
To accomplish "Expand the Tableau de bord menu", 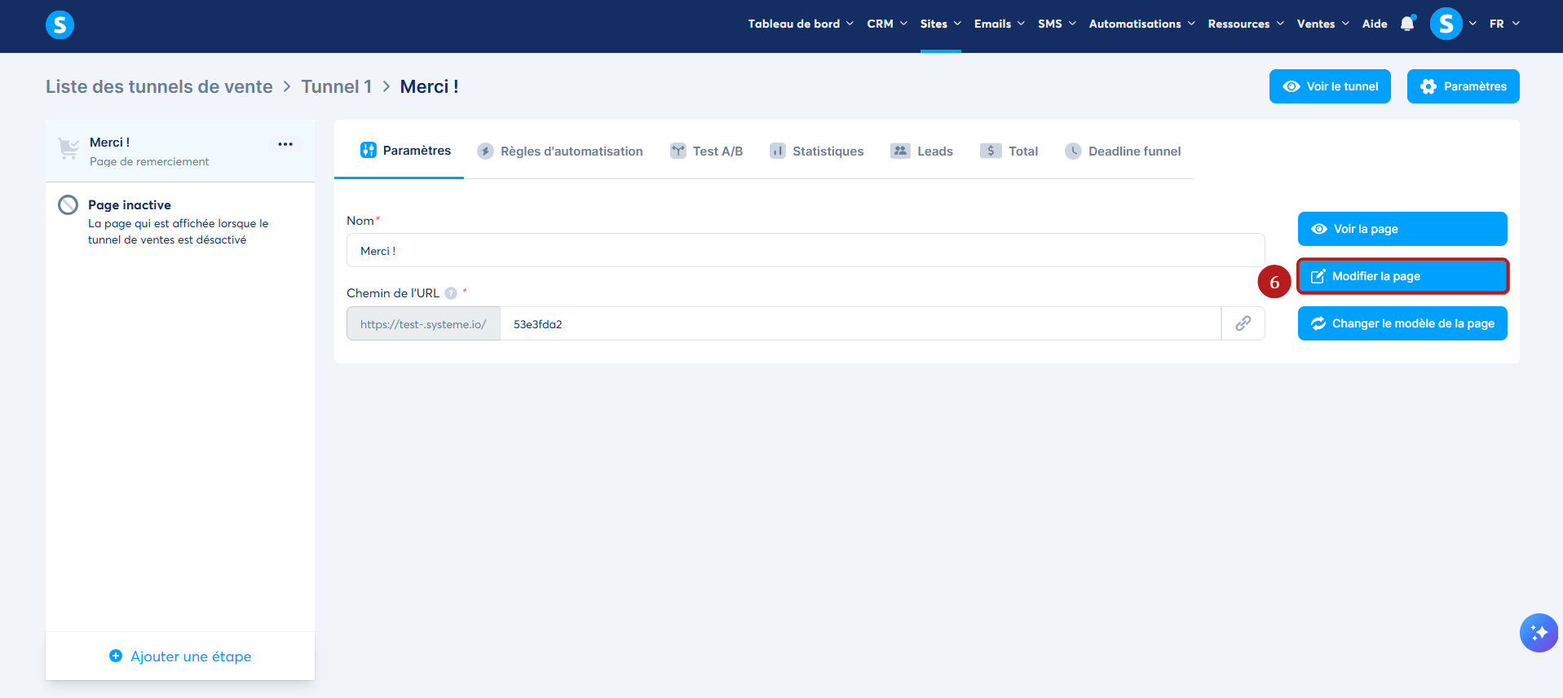I will click(801, 24).
